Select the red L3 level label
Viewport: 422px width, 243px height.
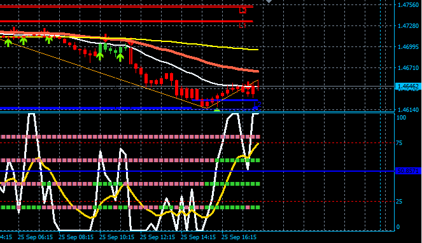[243, 10]
